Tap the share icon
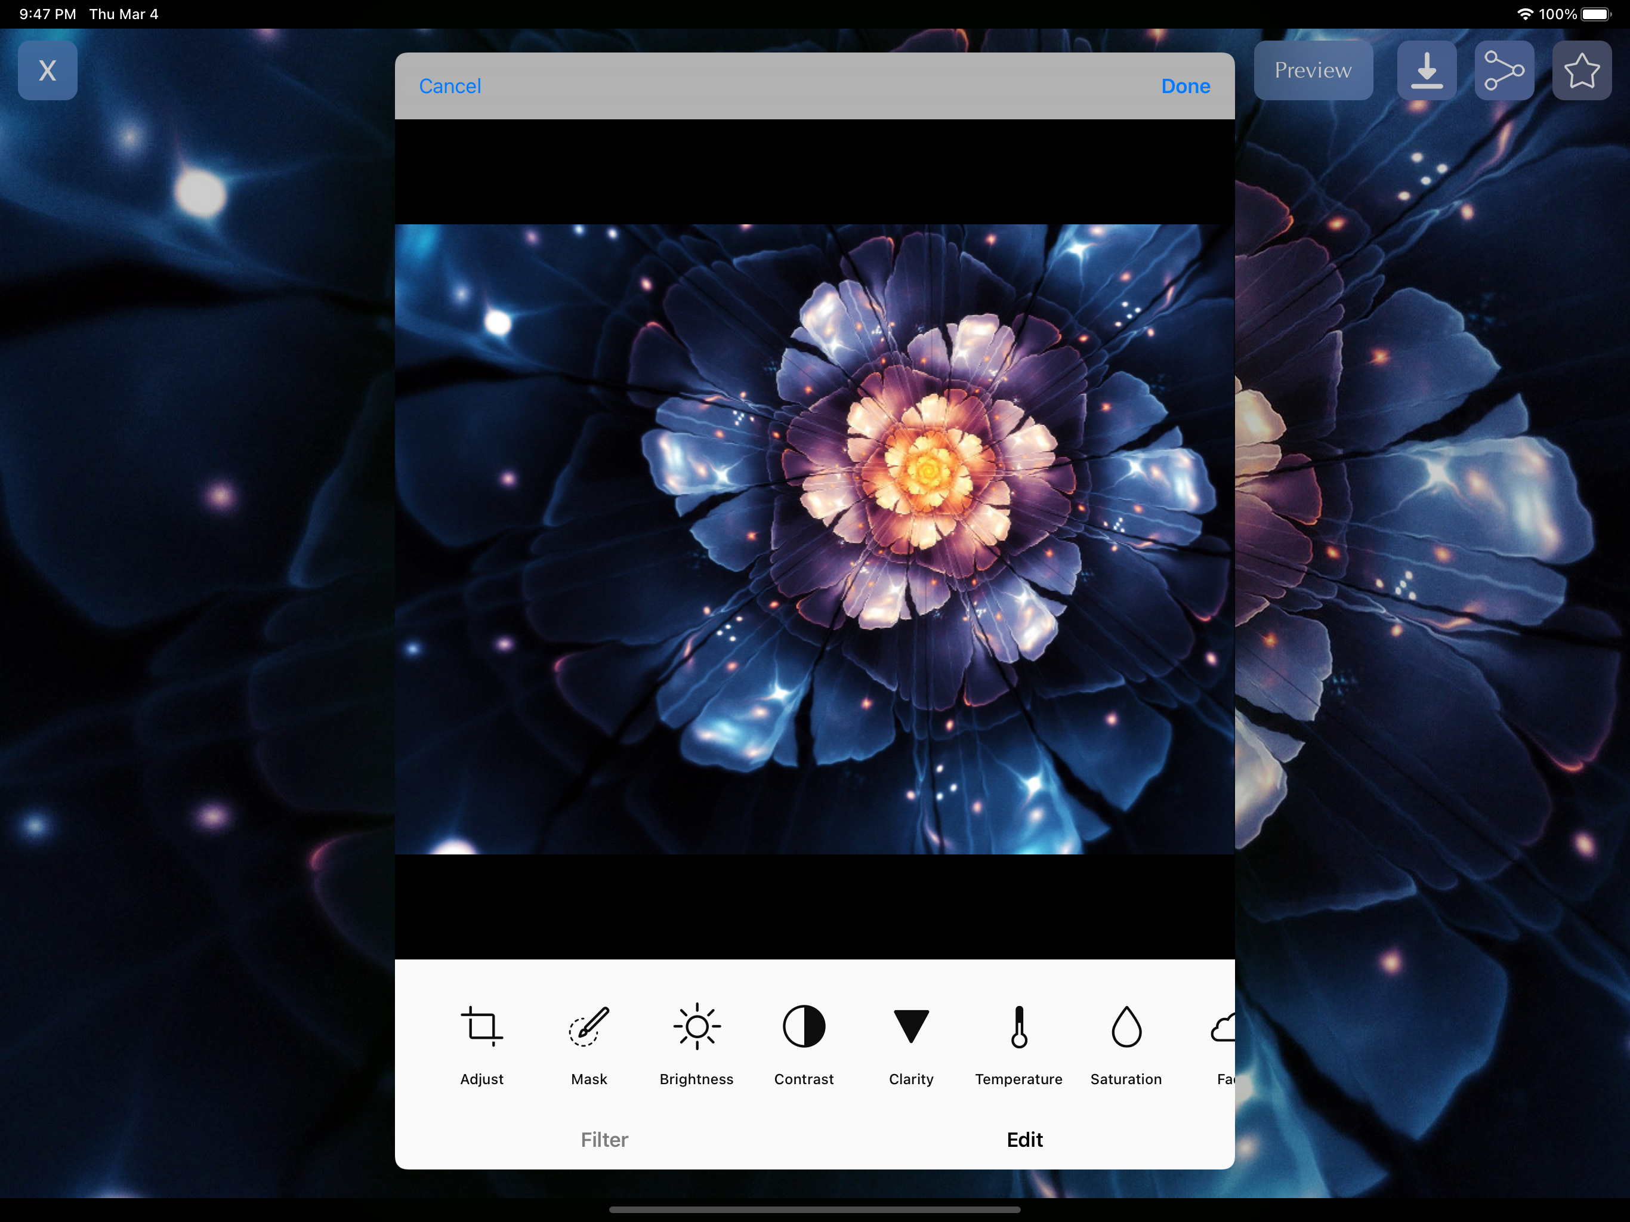This screenshot has height=1222, width=1630. pyautogui.click(x=1504, y=71)
